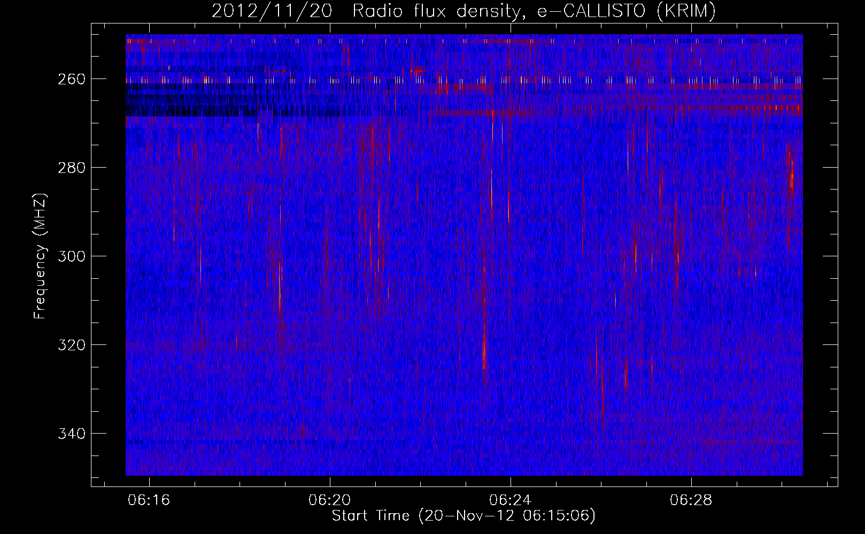This screenshot has height=534, width=865.
Task: Click the 06:24 time tick label
Action: (x=511, y=500)
